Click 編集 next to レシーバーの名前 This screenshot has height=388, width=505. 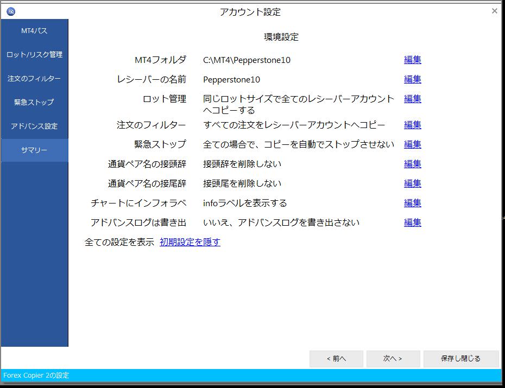click(412, 80)
